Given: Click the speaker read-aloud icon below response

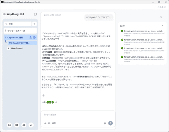Looking at the screenshot, I should (43, 95).
